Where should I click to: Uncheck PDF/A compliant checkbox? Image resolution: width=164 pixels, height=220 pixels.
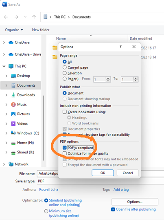click(64, 148)
